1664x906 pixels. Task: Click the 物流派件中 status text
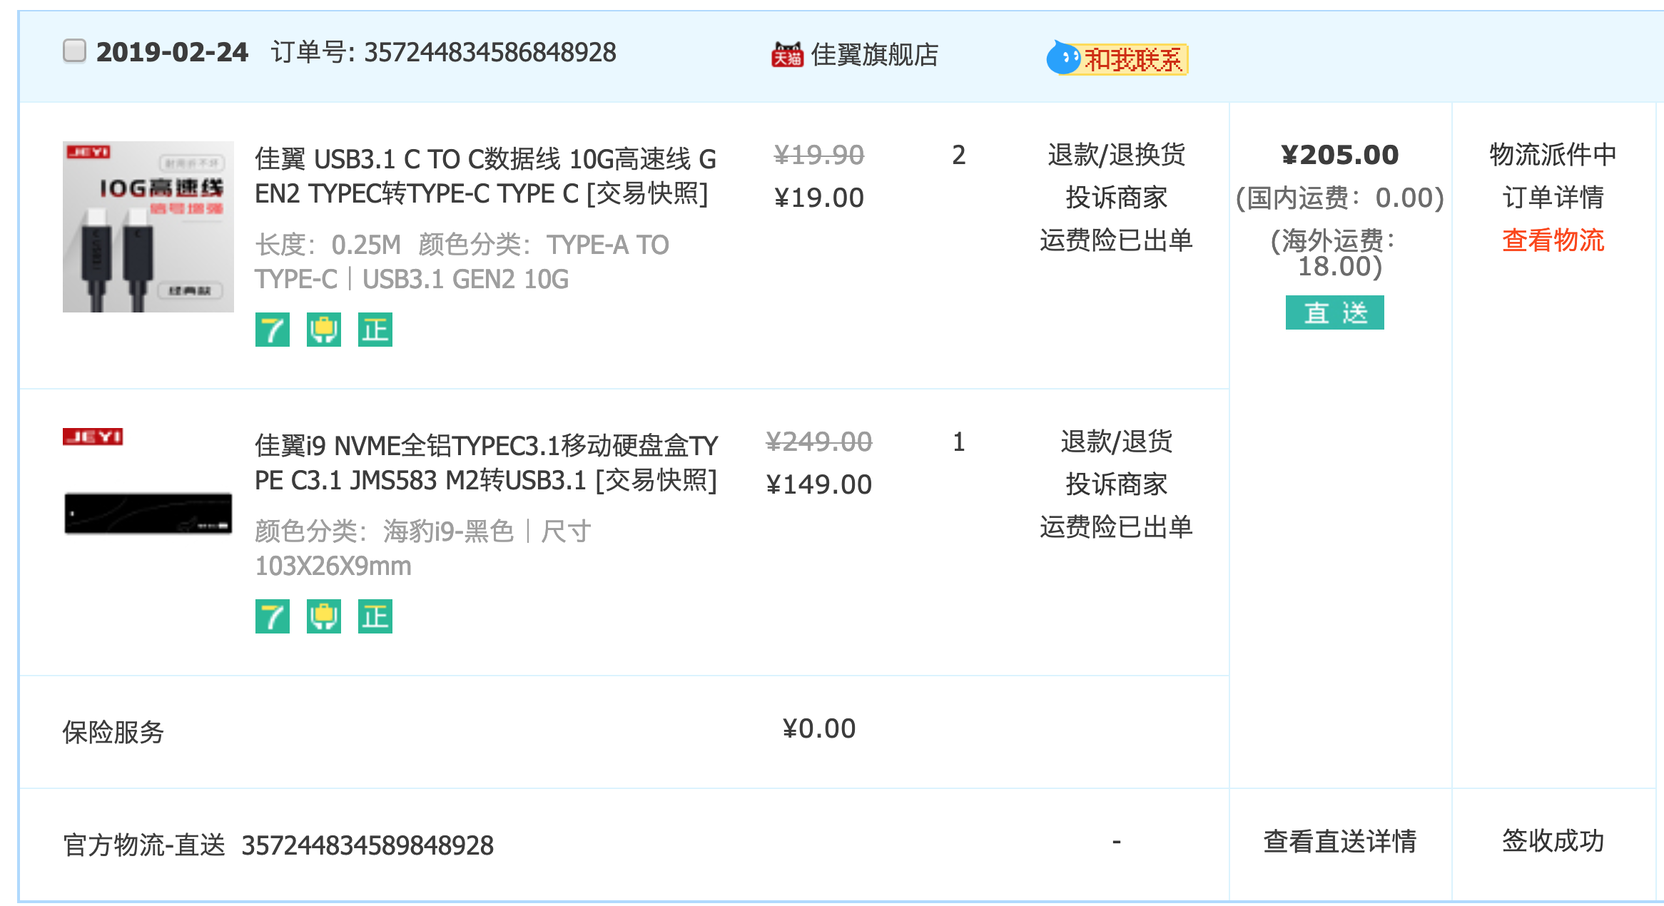click(1553, 155)
